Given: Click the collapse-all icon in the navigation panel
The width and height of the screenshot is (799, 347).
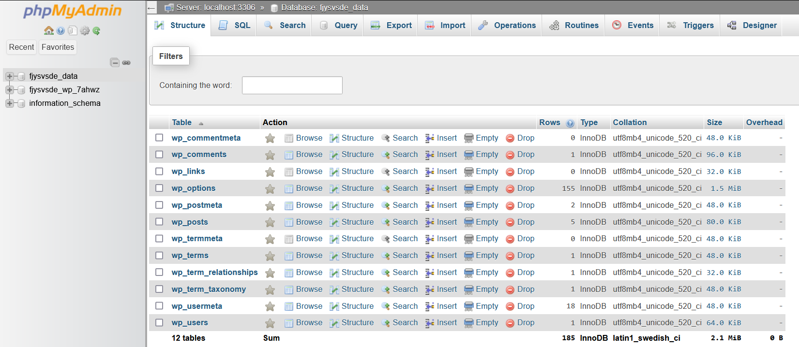Looking at the screenshot, I should tap(115, 62).
